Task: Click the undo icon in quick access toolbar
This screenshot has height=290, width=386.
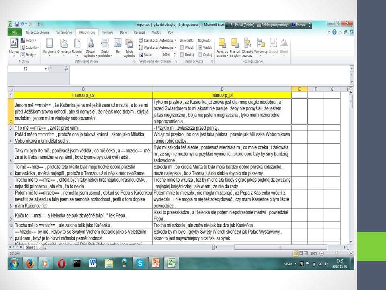Action: point(22,24)
